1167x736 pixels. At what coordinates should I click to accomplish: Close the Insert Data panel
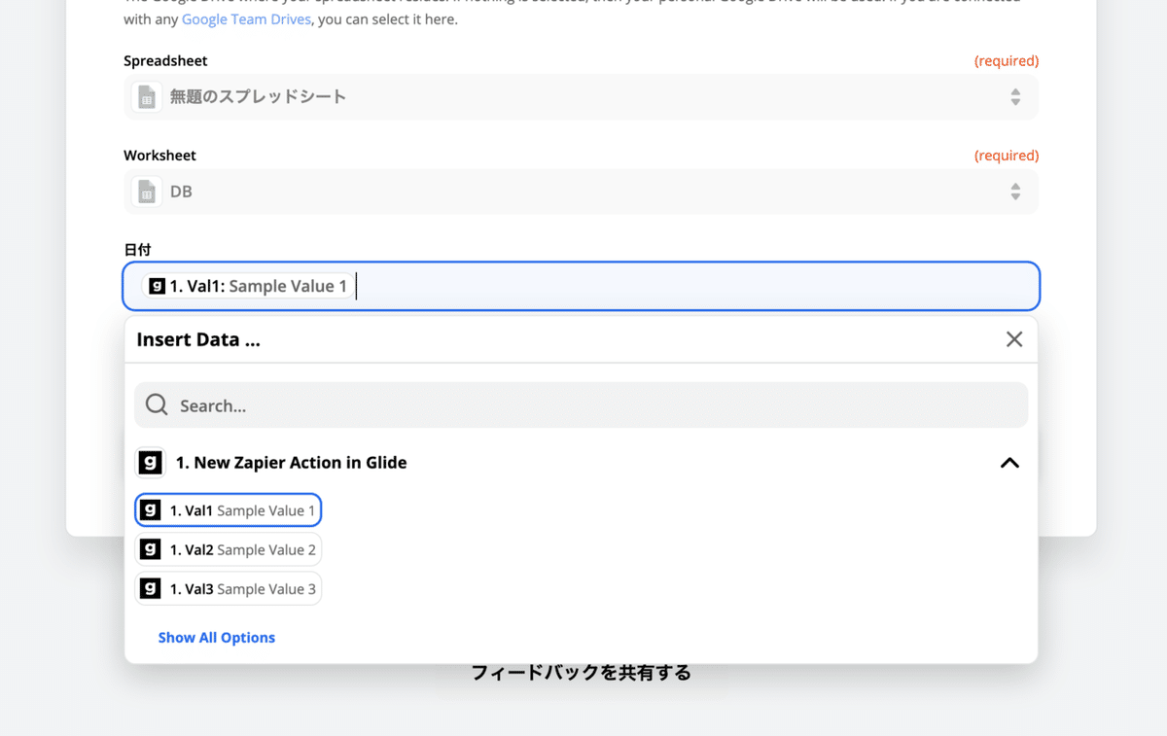coord(1014,338)
